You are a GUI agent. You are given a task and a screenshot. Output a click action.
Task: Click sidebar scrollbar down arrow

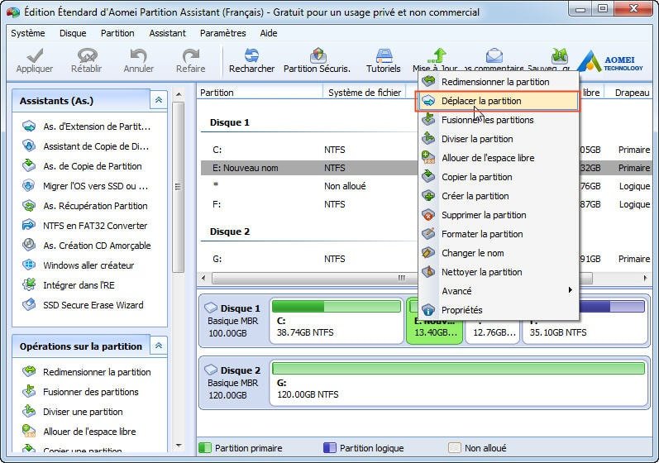(x=179, y=446)
